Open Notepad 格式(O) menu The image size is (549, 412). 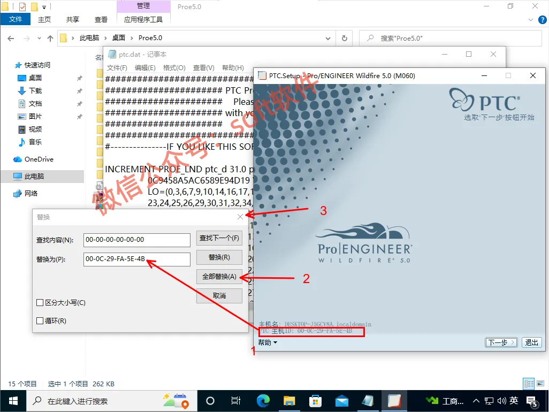[x=174, y=67]
